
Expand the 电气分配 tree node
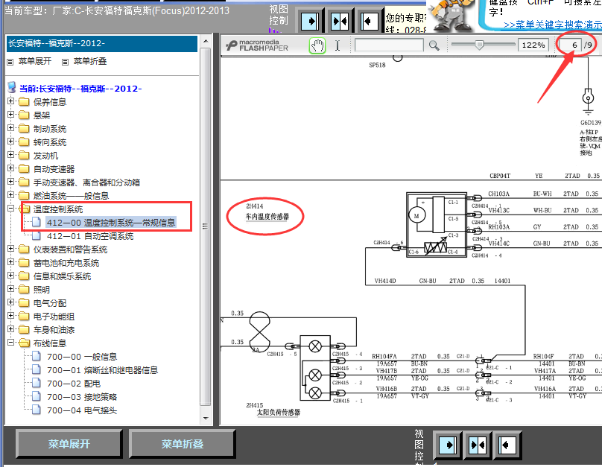point(10,302)
